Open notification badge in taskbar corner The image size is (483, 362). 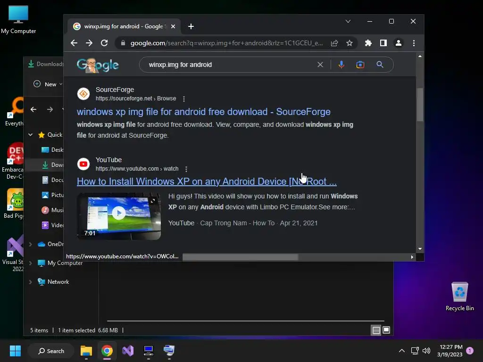[x=470, y=351]
